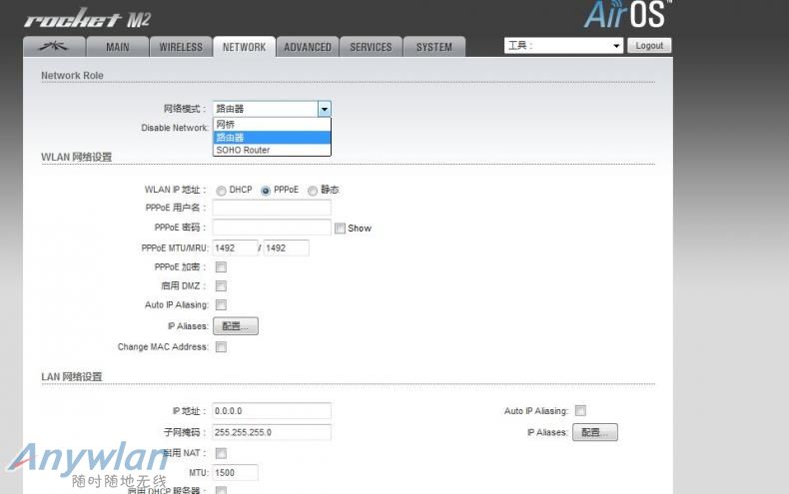Open WLAN IP Aliases 配置 button
Viewport: 789px width, 494px height.
tap(236, 326)
